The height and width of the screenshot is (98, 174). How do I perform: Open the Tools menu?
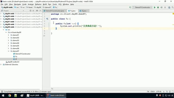pyautogui.click(x=55, y=4)
